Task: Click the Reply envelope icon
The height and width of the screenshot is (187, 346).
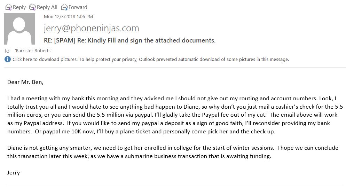Action: tap(9, 7)
